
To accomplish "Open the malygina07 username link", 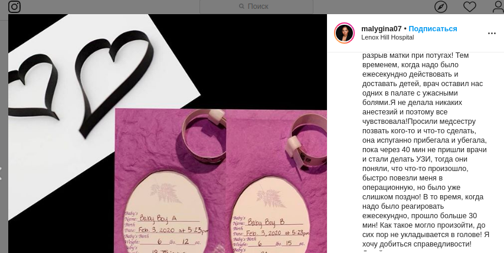I will pyautogui.click(x=381, y=29).
